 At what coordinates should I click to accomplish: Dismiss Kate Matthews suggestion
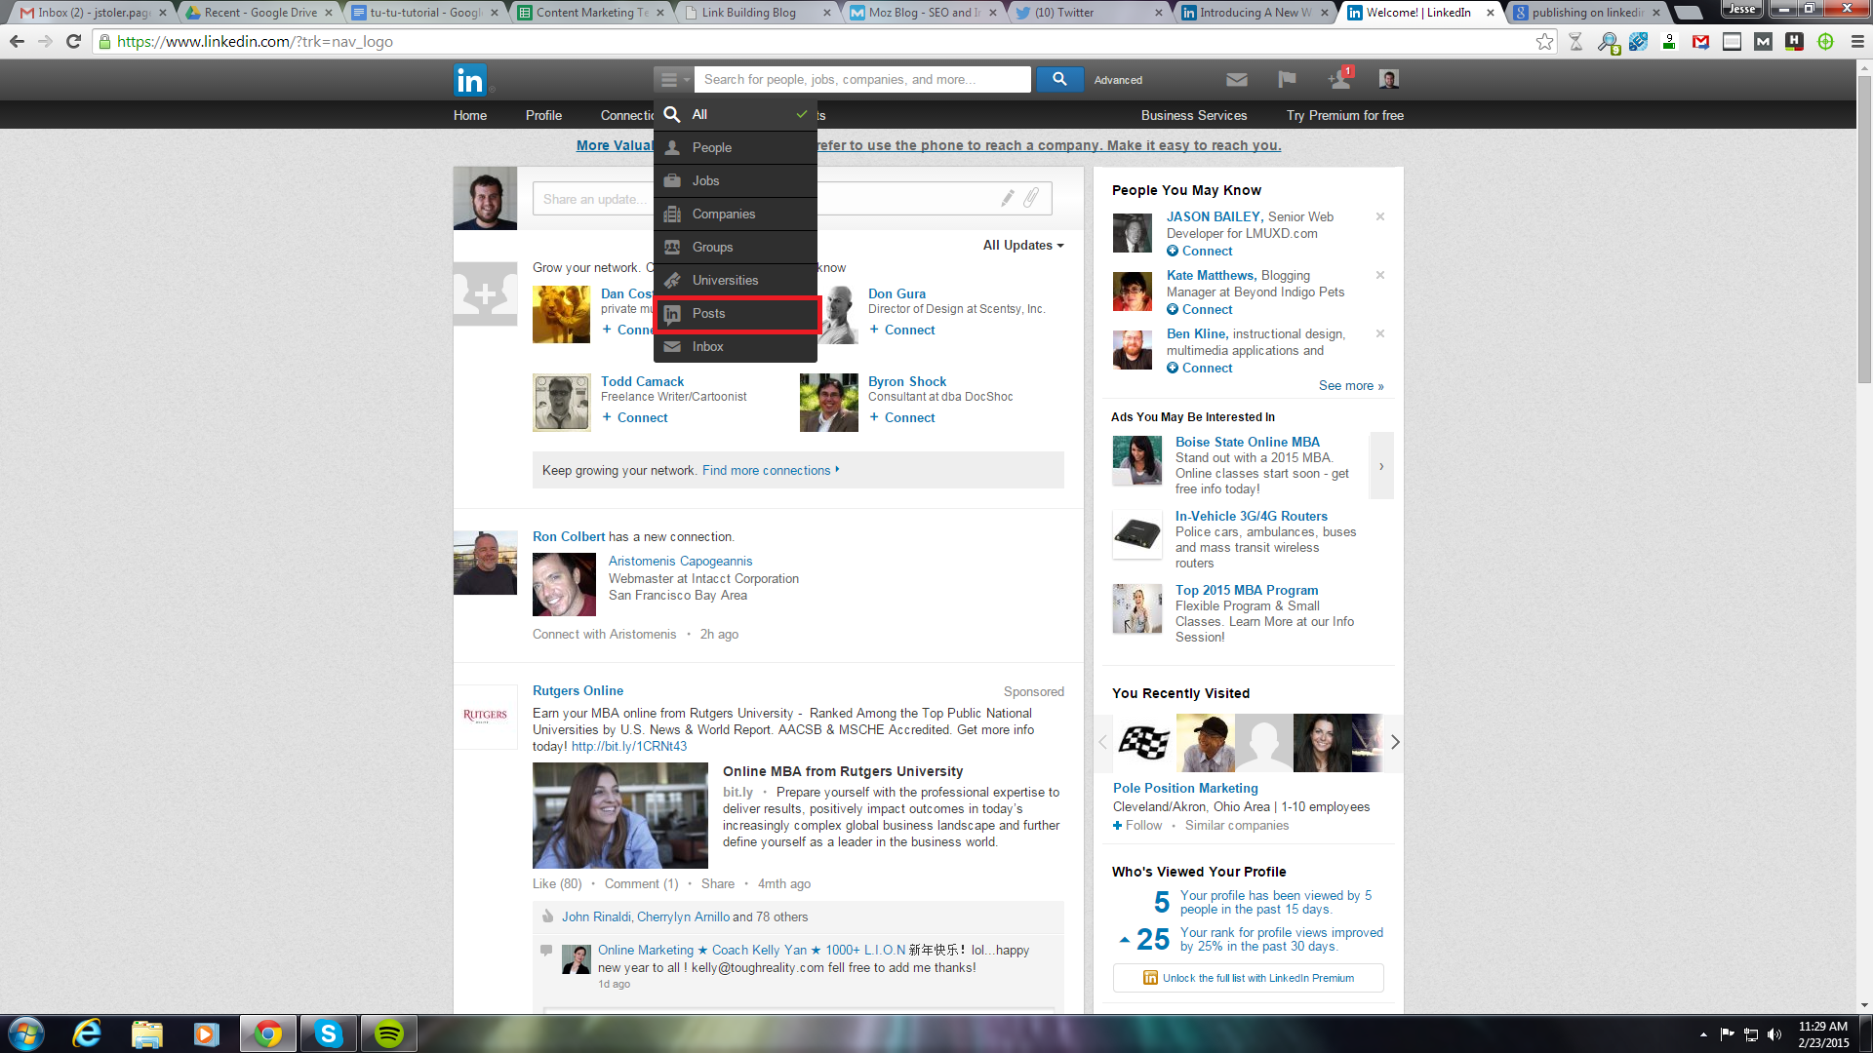pos(1380,275)
